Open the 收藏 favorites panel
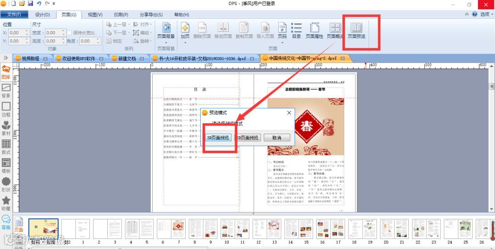This screenshot has width=495, height=249. [6, 203]
